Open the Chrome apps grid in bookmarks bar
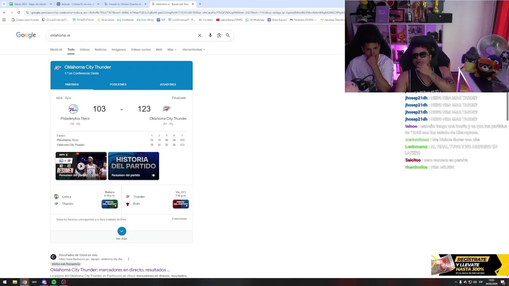 pos(4,19)
